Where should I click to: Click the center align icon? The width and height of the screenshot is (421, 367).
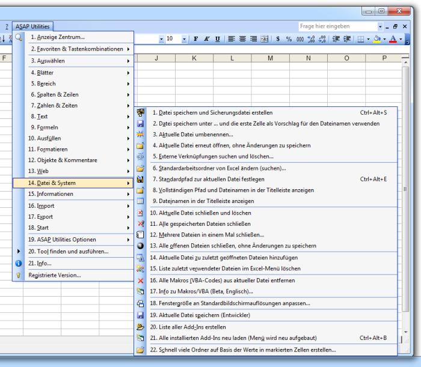[x=242, y=39]
